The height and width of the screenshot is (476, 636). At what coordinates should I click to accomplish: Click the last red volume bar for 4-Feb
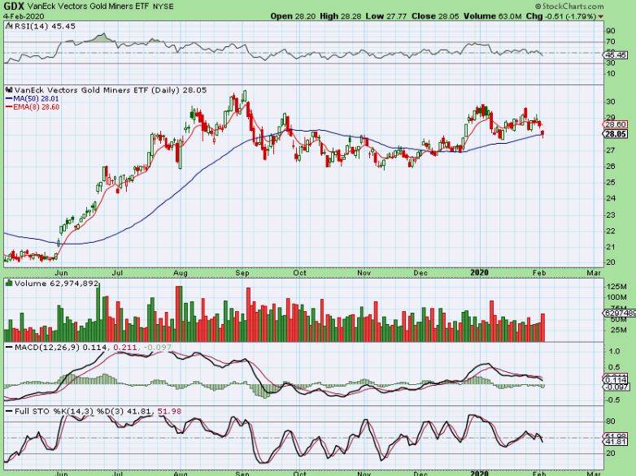click(x=542, y=327)
